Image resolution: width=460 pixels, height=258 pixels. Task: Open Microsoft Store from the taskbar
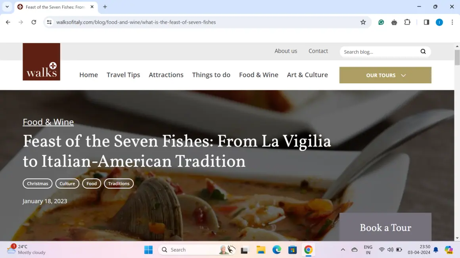(x=293, y=250)
